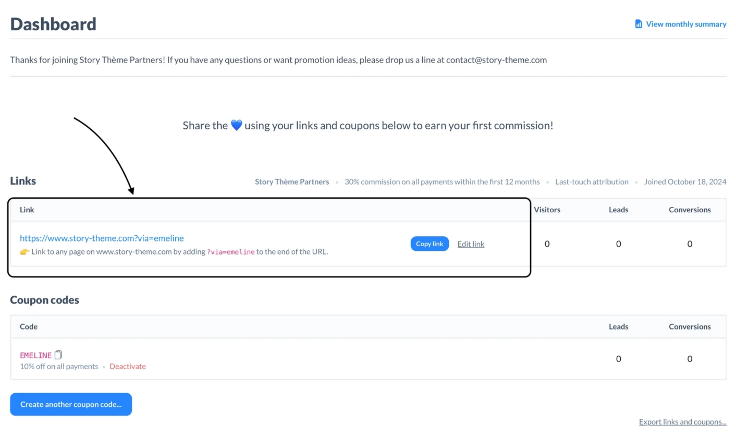Click the blue heart emoji in the share message
Image resolution: width=736 pixels, height=437 pixels.
236,126
